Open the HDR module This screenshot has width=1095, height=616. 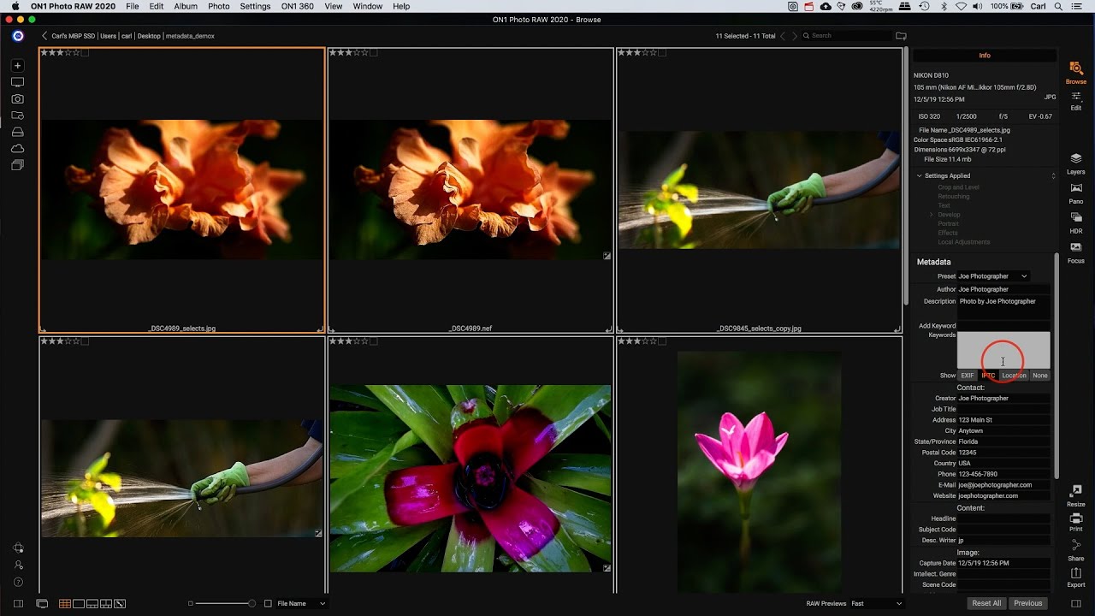click(1076, 222)
